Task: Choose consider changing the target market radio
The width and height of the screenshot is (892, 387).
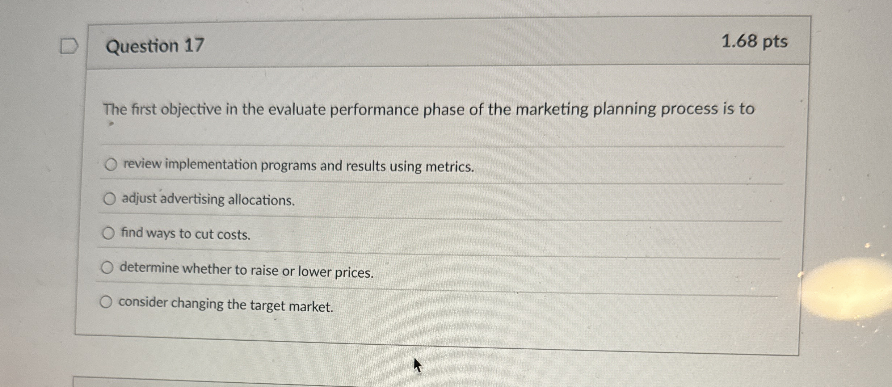Action: [106, 302]
